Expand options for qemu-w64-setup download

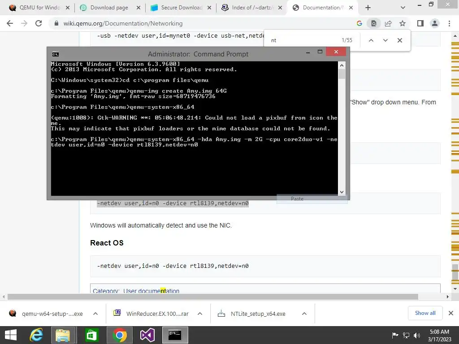click(x=95, y=314)
